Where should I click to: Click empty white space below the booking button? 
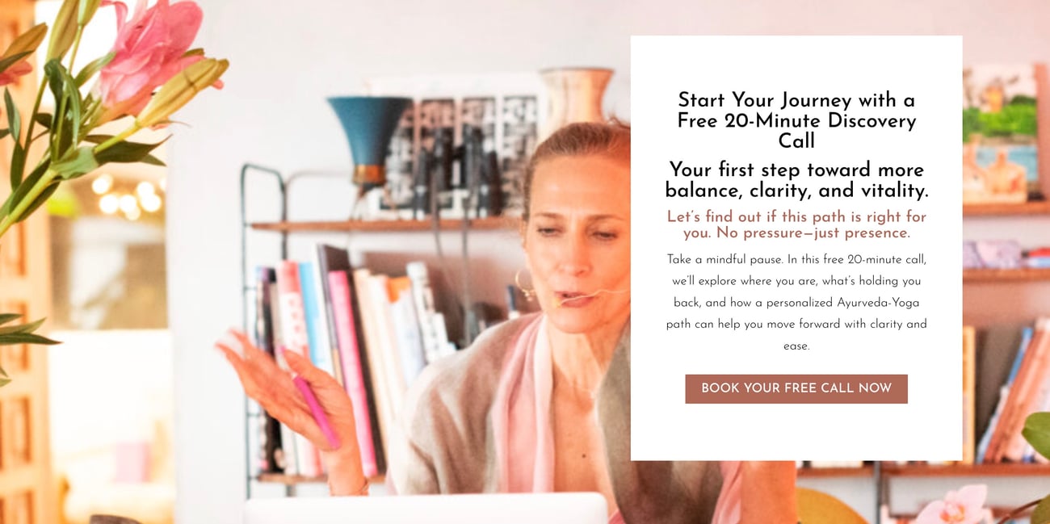click(x=796, y=432)
